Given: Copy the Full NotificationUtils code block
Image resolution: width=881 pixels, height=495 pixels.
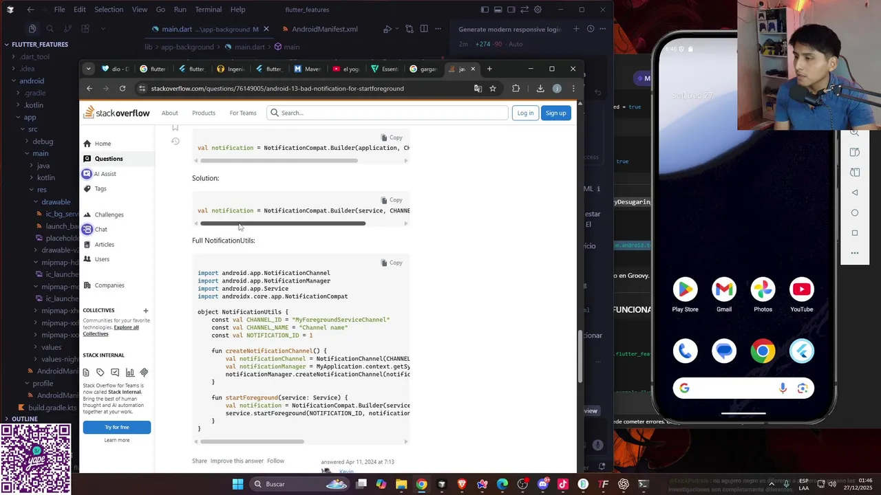Looking at the screenshot, I should click(392, 263).
